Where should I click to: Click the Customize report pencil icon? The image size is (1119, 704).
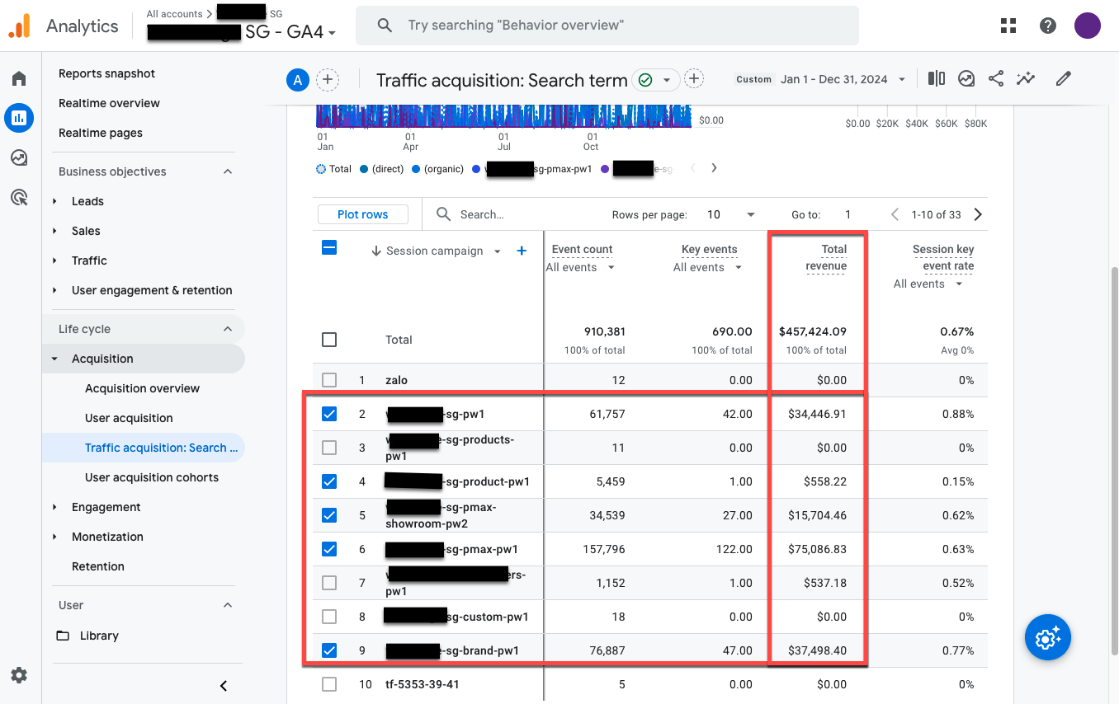(1064, 79)
